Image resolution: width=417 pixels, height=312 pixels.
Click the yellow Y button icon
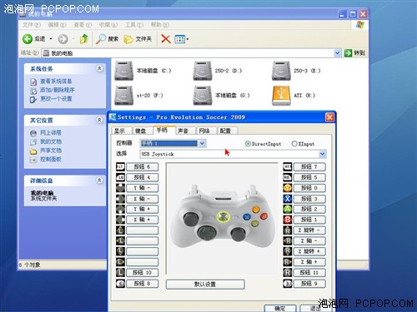[x=288, y=188]
